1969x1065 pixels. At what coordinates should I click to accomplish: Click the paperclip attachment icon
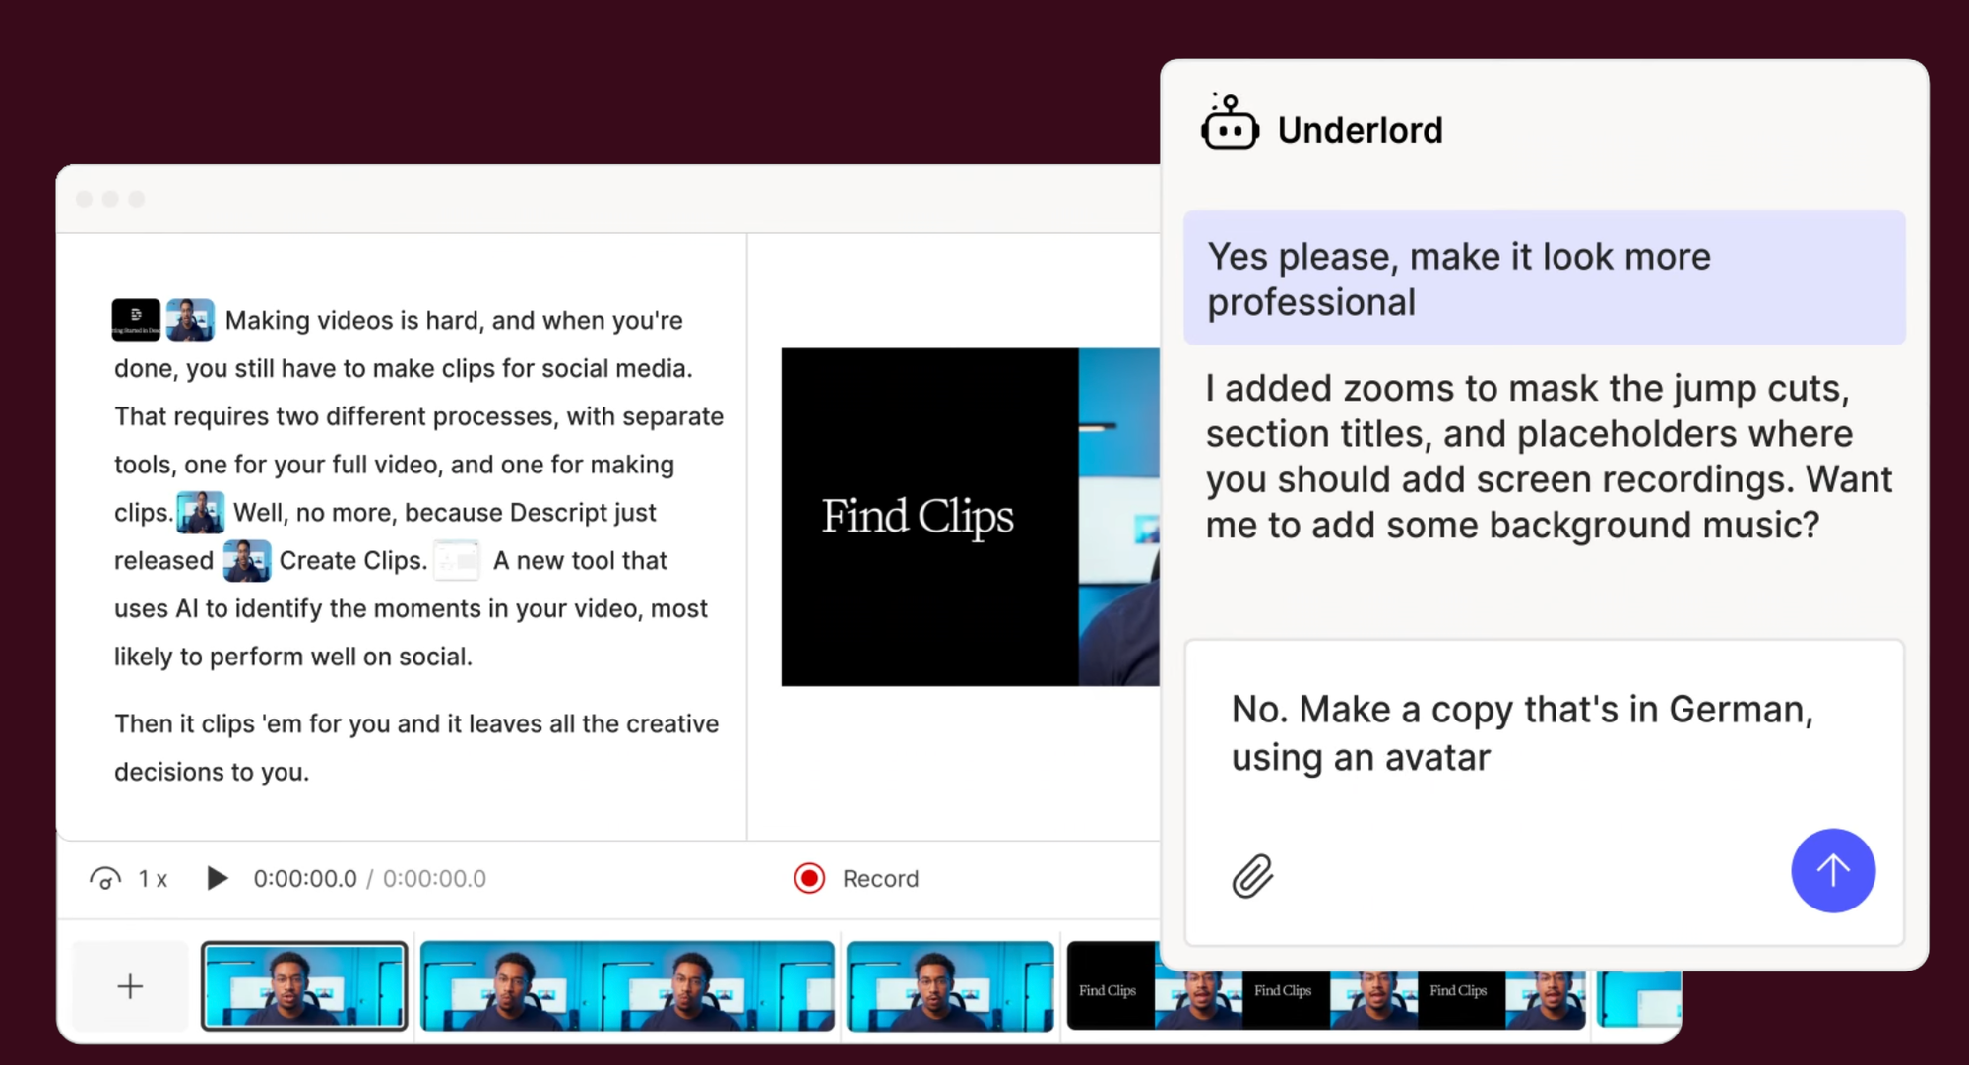pos(1252,875)
